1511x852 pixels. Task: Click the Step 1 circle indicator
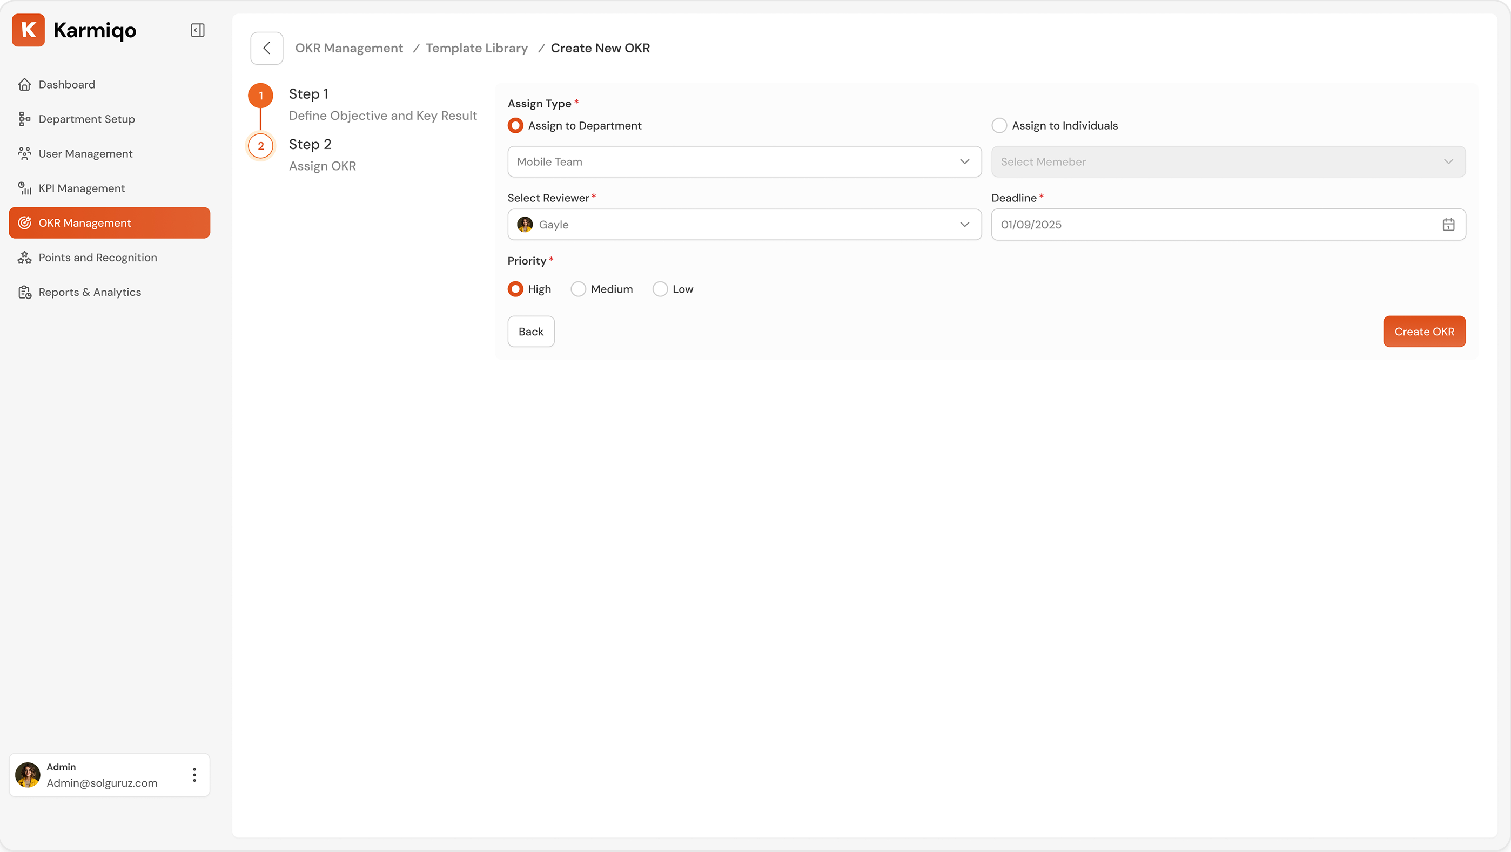(x=260, y=96)
